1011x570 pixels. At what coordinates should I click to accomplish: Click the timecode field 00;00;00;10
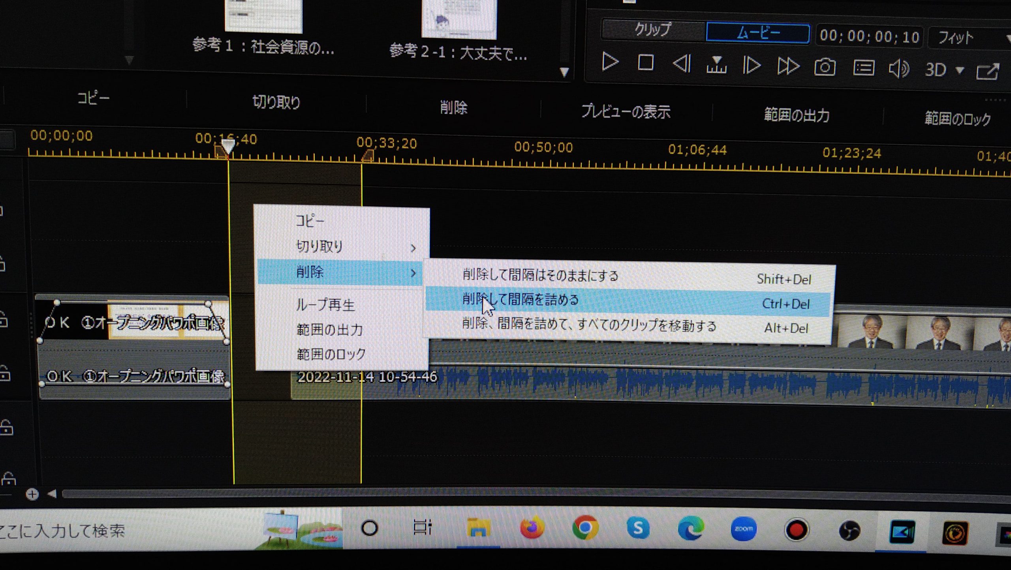pyautogui.click(x=869, y=36)
